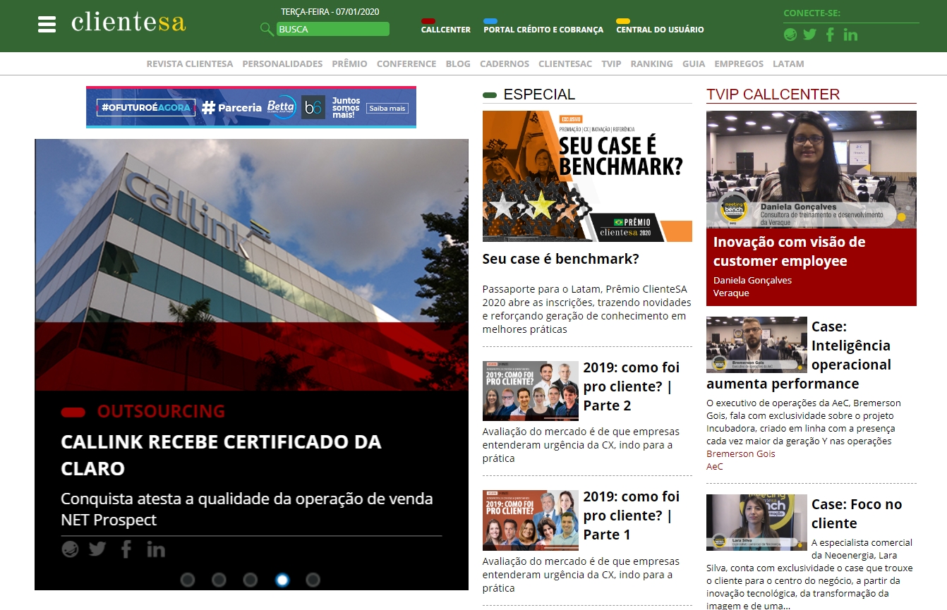Open Facebook icon in Conecte-se header
The width and height of the screenshot is (947, 610).
[x=830, y=35]
